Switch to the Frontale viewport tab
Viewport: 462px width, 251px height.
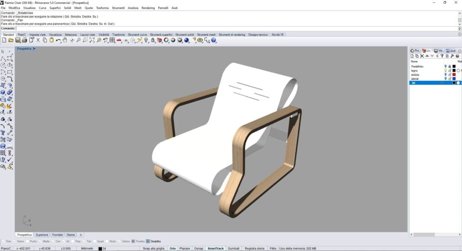tap(57, 235)
